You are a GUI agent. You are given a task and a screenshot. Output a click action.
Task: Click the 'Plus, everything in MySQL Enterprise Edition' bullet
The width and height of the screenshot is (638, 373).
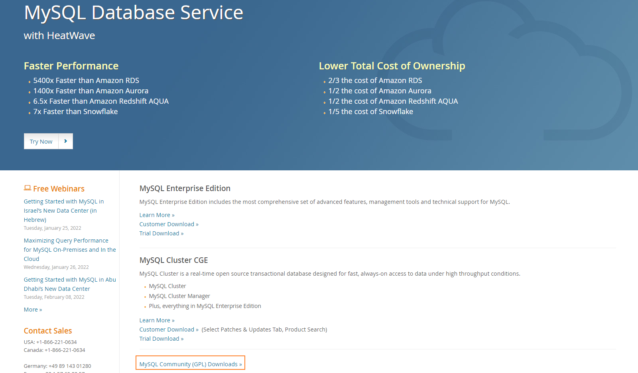pos(205,306)
